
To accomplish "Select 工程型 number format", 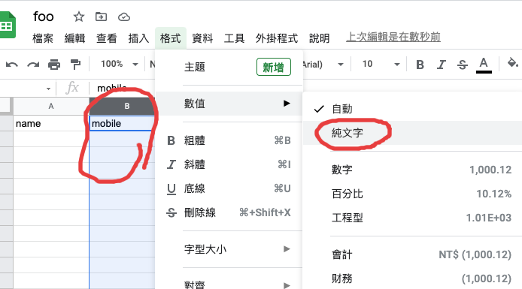I will [x=412, y=218].
